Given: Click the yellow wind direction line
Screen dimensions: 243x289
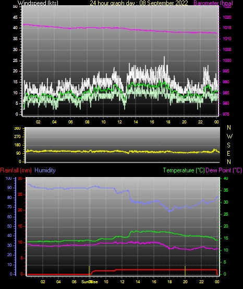Looking at the screenshot, I should [x=122, y=152].
